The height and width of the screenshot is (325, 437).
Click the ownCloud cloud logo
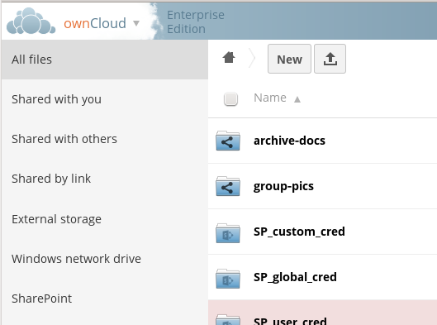point(31,22)
